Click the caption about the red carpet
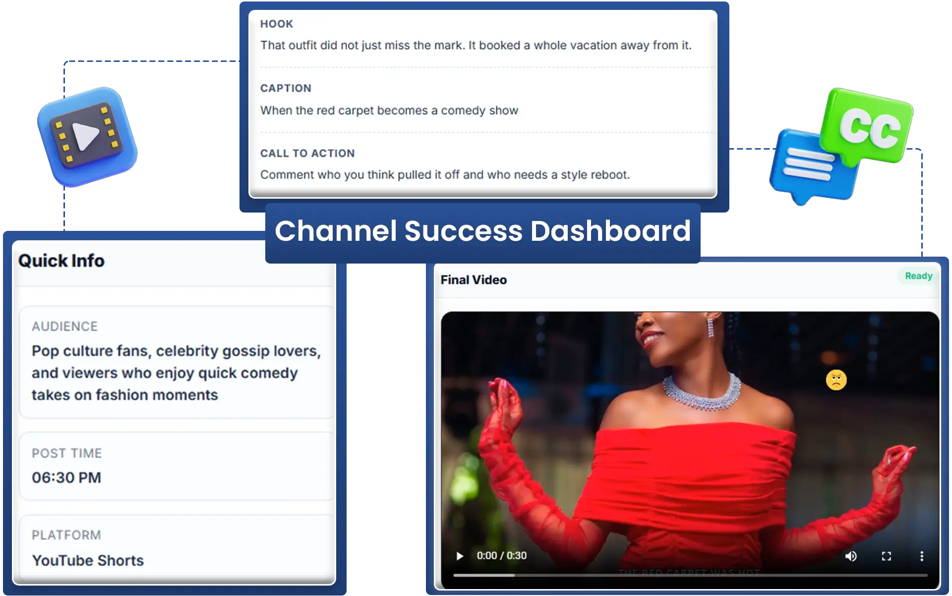The height and width of the screenshot is (596, 952). (389, 110)
